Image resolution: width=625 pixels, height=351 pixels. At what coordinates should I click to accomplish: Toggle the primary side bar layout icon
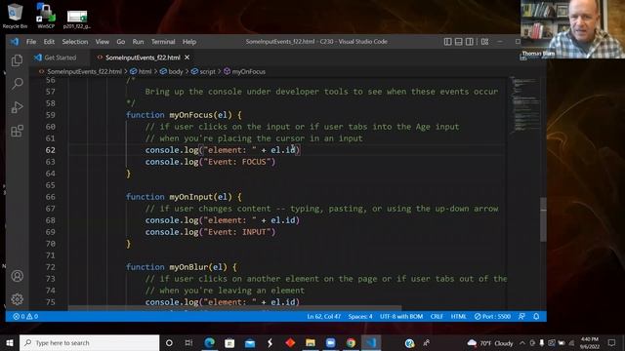tap(447, 41)
